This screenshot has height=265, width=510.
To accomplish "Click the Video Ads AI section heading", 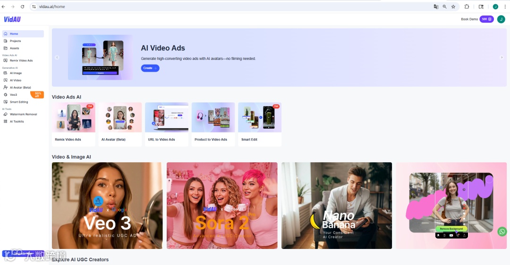I will point(67,97).
